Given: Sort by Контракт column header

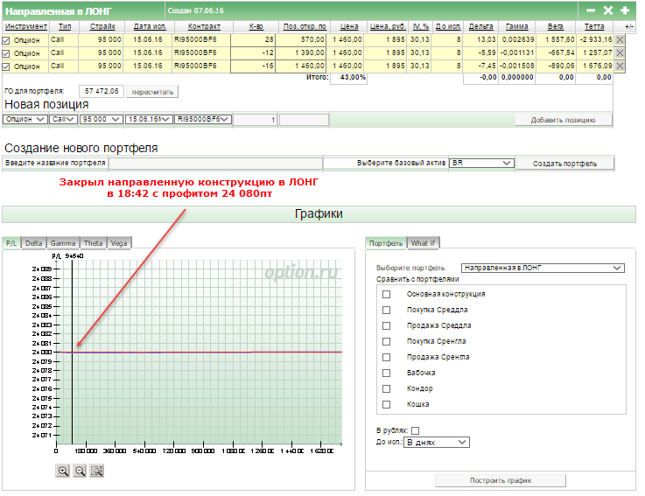Looking at the screenshot, I should click(204, 26).
